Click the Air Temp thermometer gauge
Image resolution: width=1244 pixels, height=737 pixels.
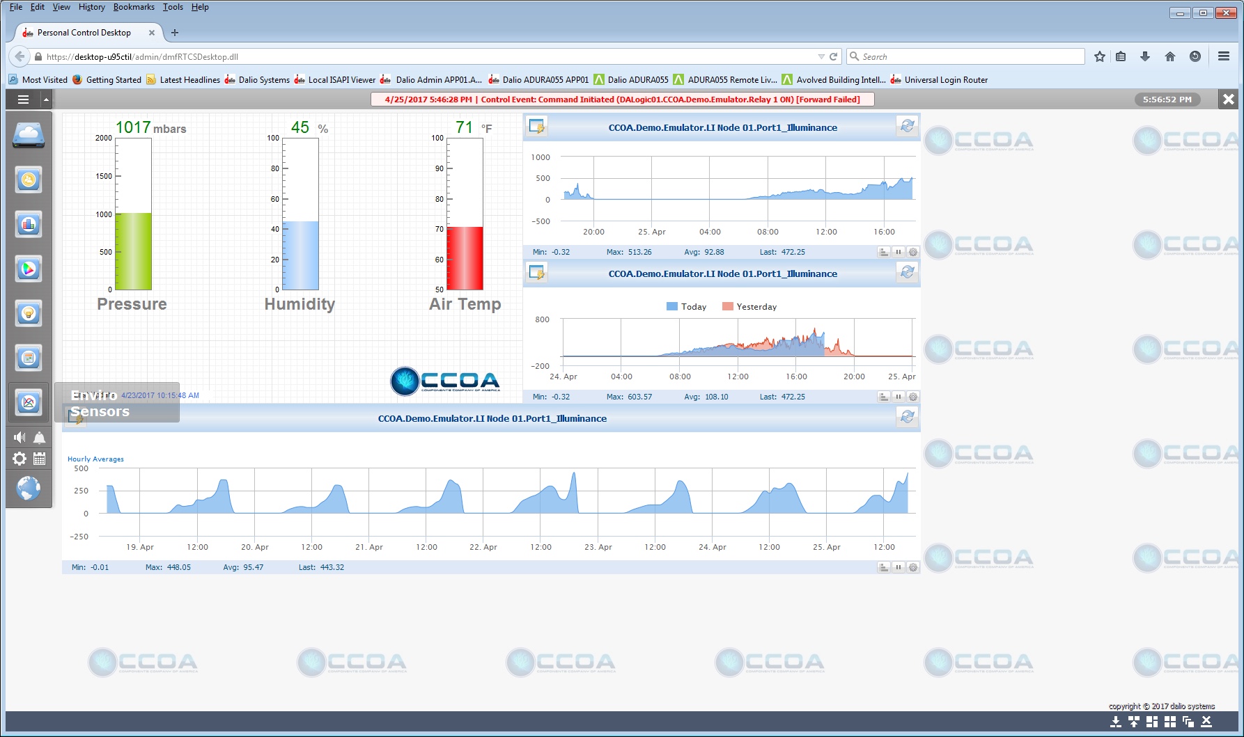point(465,214)
